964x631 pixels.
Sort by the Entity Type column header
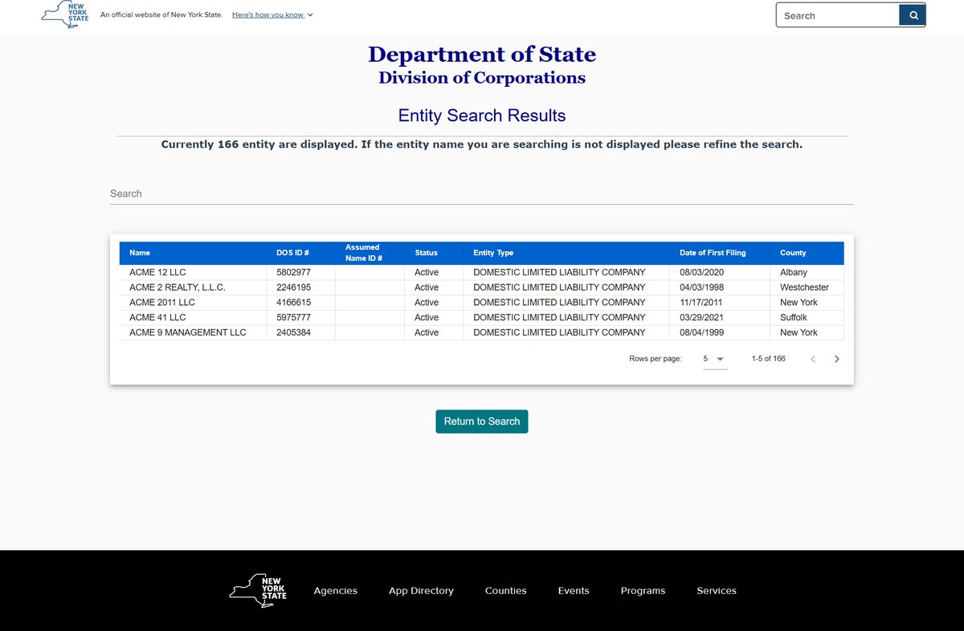click(493, 253)
